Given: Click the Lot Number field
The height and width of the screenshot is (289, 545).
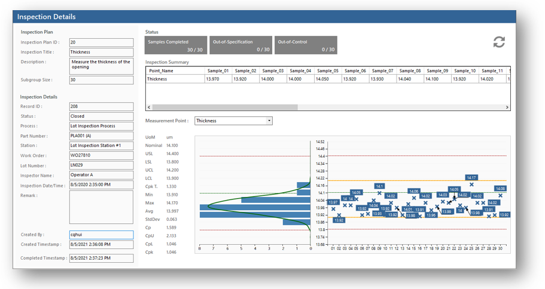Looking at the screenshot, I should point(101,165).
